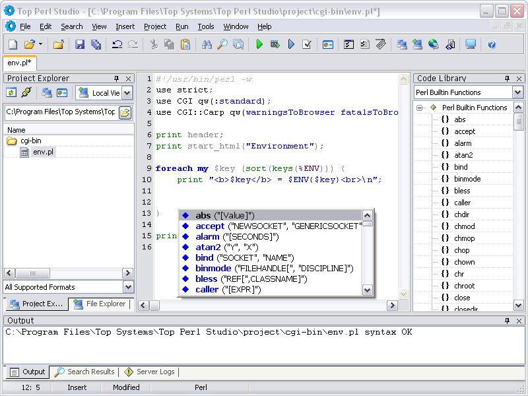Click the pencil comment icon in toolbar

pyautogui.click(x=381, y=44)
